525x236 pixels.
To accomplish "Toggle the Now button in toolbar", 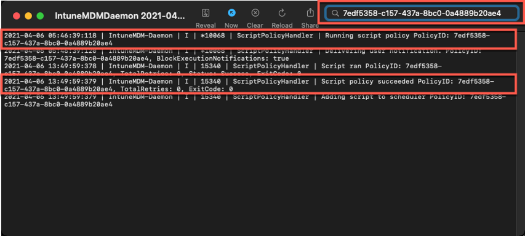I will click(x=231, y=13).
